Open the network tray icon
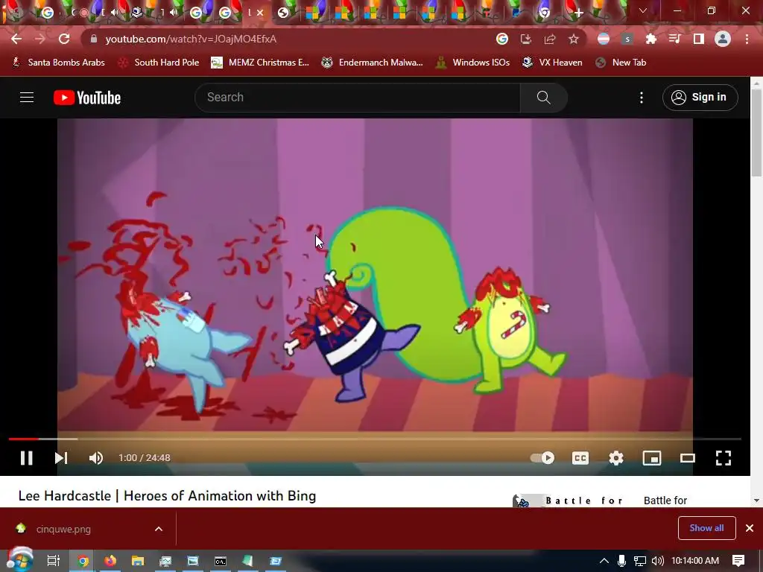 [x=639, y=561]
